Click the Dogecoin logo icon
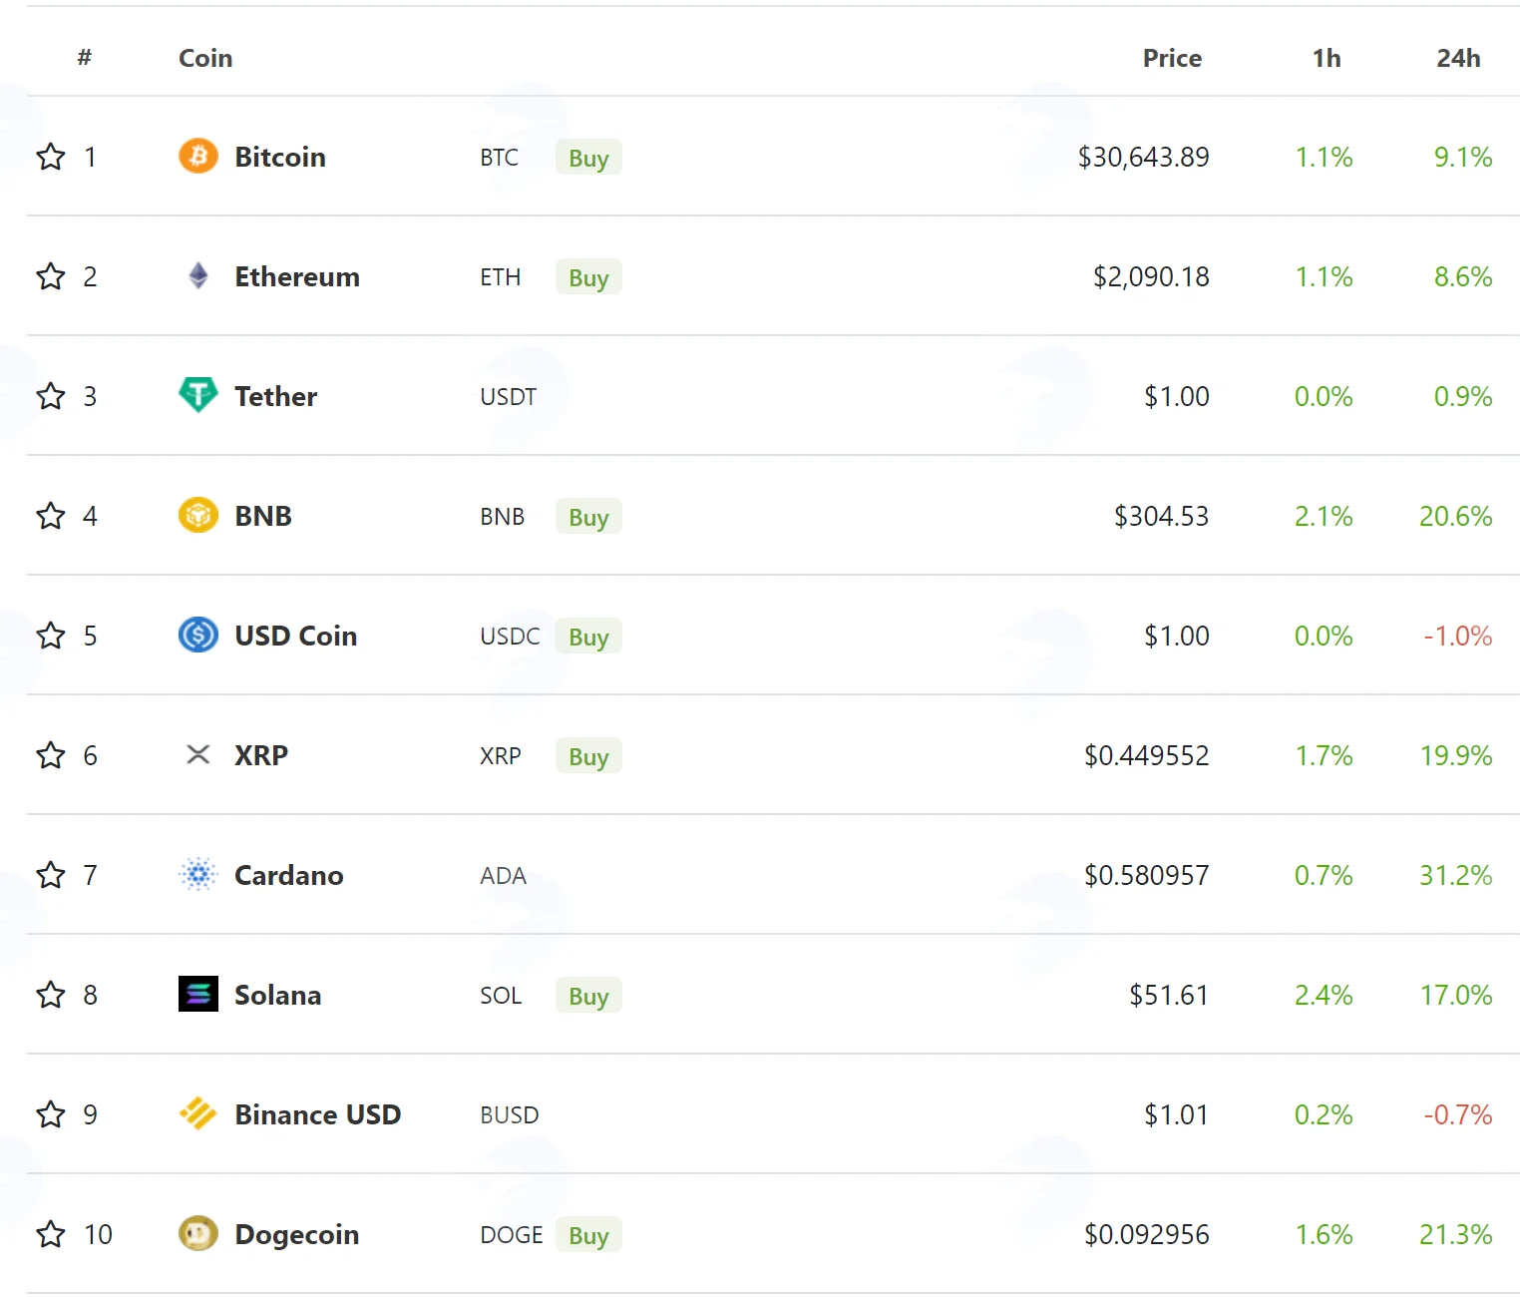This screenshot has height=1297, width=1520. pyautogui.click(x=198, y=1234)
